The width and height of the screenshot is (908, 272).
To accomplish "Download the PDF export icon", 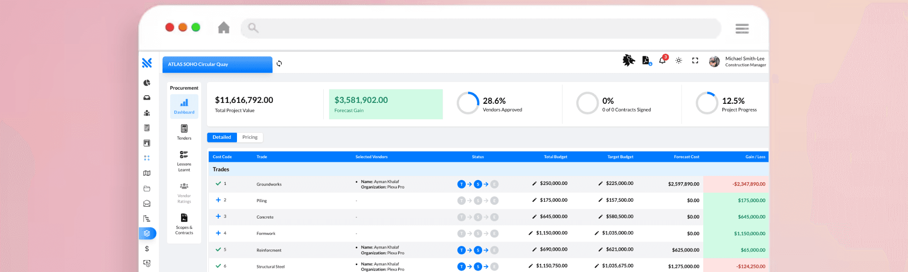I will (646, 60).
